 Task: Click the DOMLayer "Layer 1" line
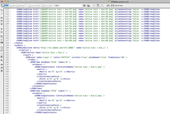(x=76, y=57)
